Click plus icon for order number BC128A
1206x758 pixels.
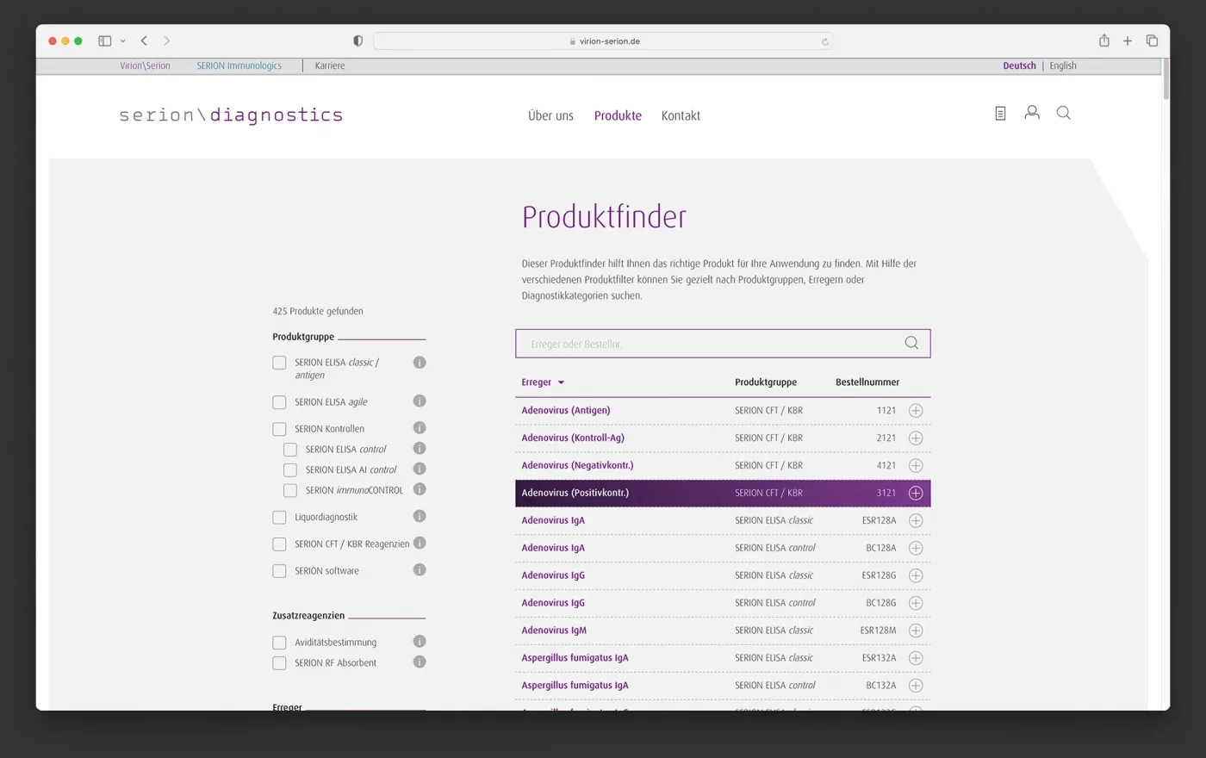[916, 549]
